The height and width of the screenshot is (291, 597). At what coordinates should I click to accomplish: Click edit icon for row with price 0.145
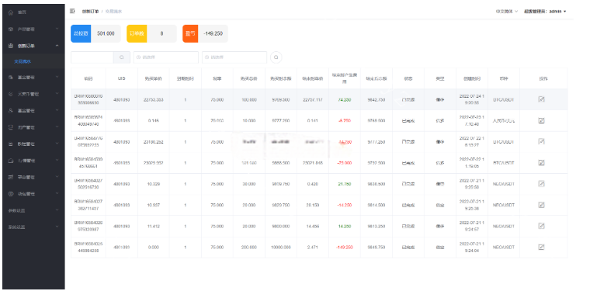[541, 120]
